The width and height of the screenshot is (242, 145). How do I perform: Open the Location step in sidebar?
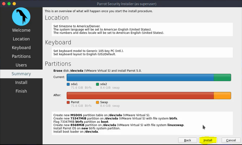coord(21,39)
